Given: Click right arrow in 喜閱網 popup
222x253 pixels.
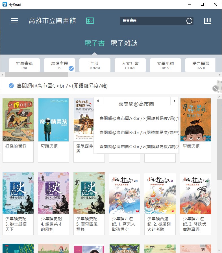Looking at the screenshot, I should click(x=174, y=101).
